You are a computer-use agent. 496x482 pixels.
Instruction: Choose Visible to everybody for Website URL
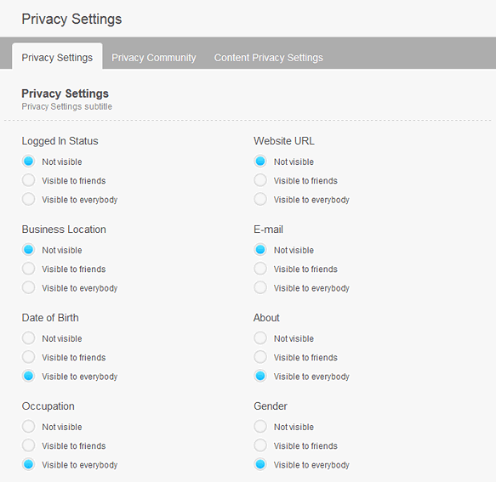click(260, 200)
